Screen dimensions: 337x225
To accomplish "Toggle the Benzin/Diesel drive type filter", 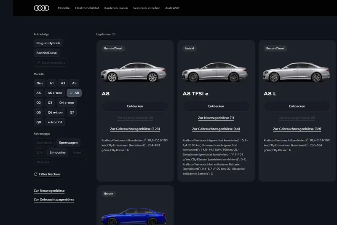I will tap(48, 53).
